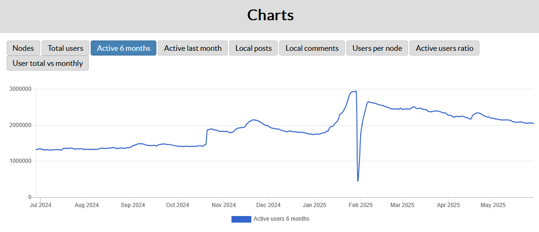Click the Aug 2024 axis label

86,205
